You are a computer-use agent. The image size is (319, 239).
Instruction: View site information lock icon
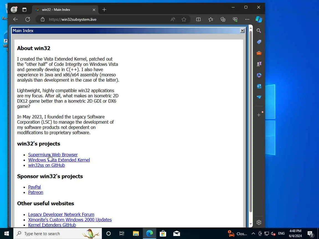click(x=43, y=20)
